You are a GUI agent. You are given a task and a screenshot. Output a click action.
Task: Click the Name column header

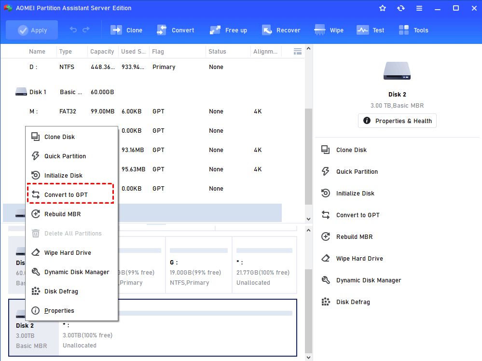pyautogui.click(x=37, y=51)
